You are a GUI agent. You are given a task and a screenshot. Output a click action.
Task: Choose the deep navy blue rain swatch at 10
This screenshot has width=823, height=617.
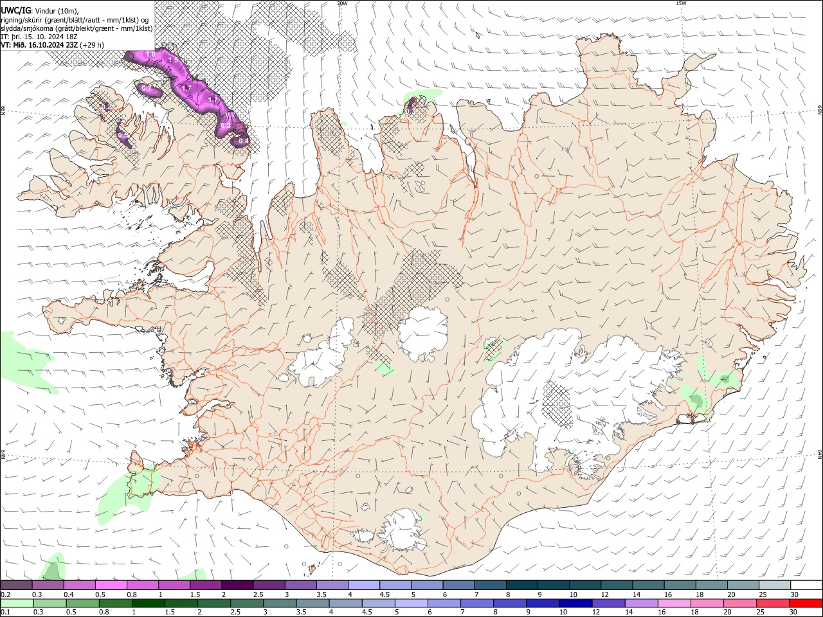575,603
